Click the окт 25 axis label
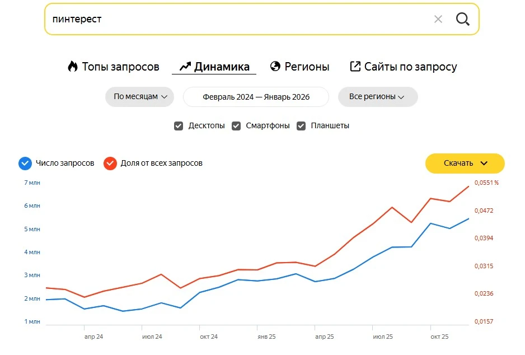525x355 pixels. [x=439, y=337]
